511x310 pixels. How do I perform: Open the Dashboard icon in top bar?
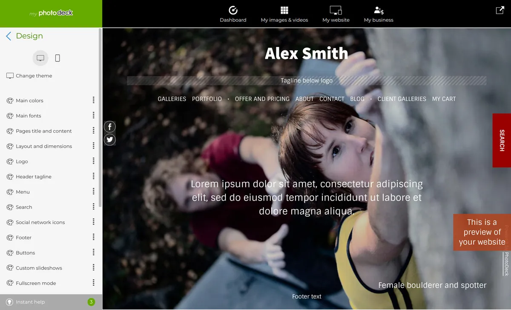click(233, 10)
